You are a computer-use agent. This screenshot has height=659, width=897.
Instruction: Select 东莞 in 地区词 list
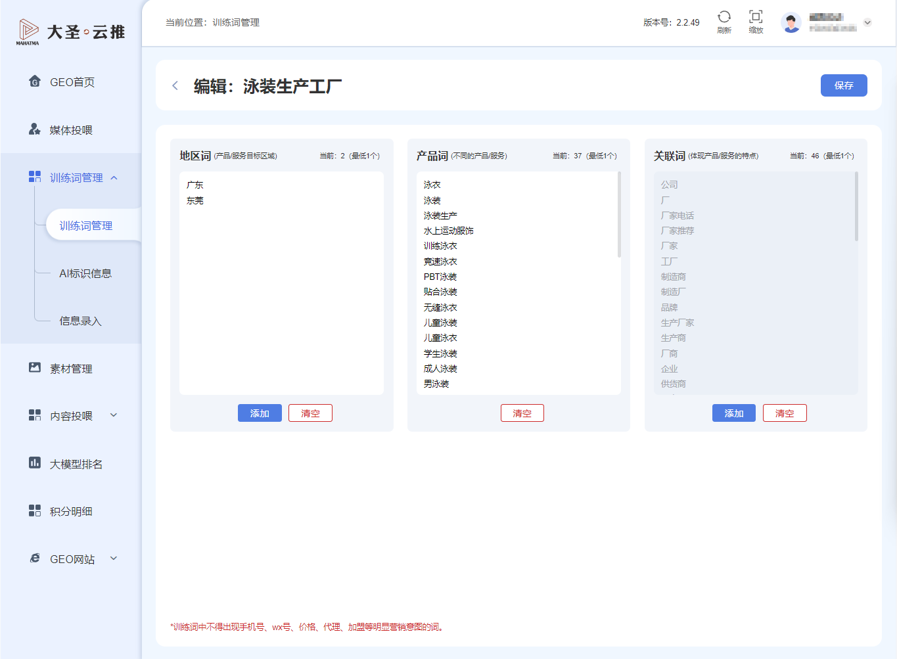click(195, 200)
